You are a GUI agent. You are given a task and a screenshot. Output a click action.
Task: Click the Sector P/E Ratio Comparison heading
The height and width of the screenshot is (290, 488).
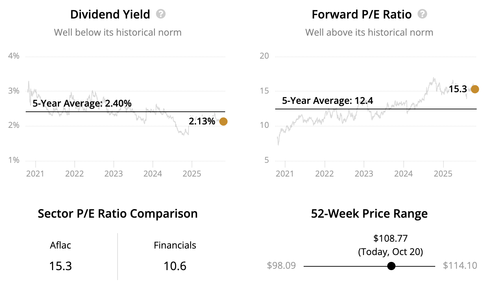[x=118, y=214]
